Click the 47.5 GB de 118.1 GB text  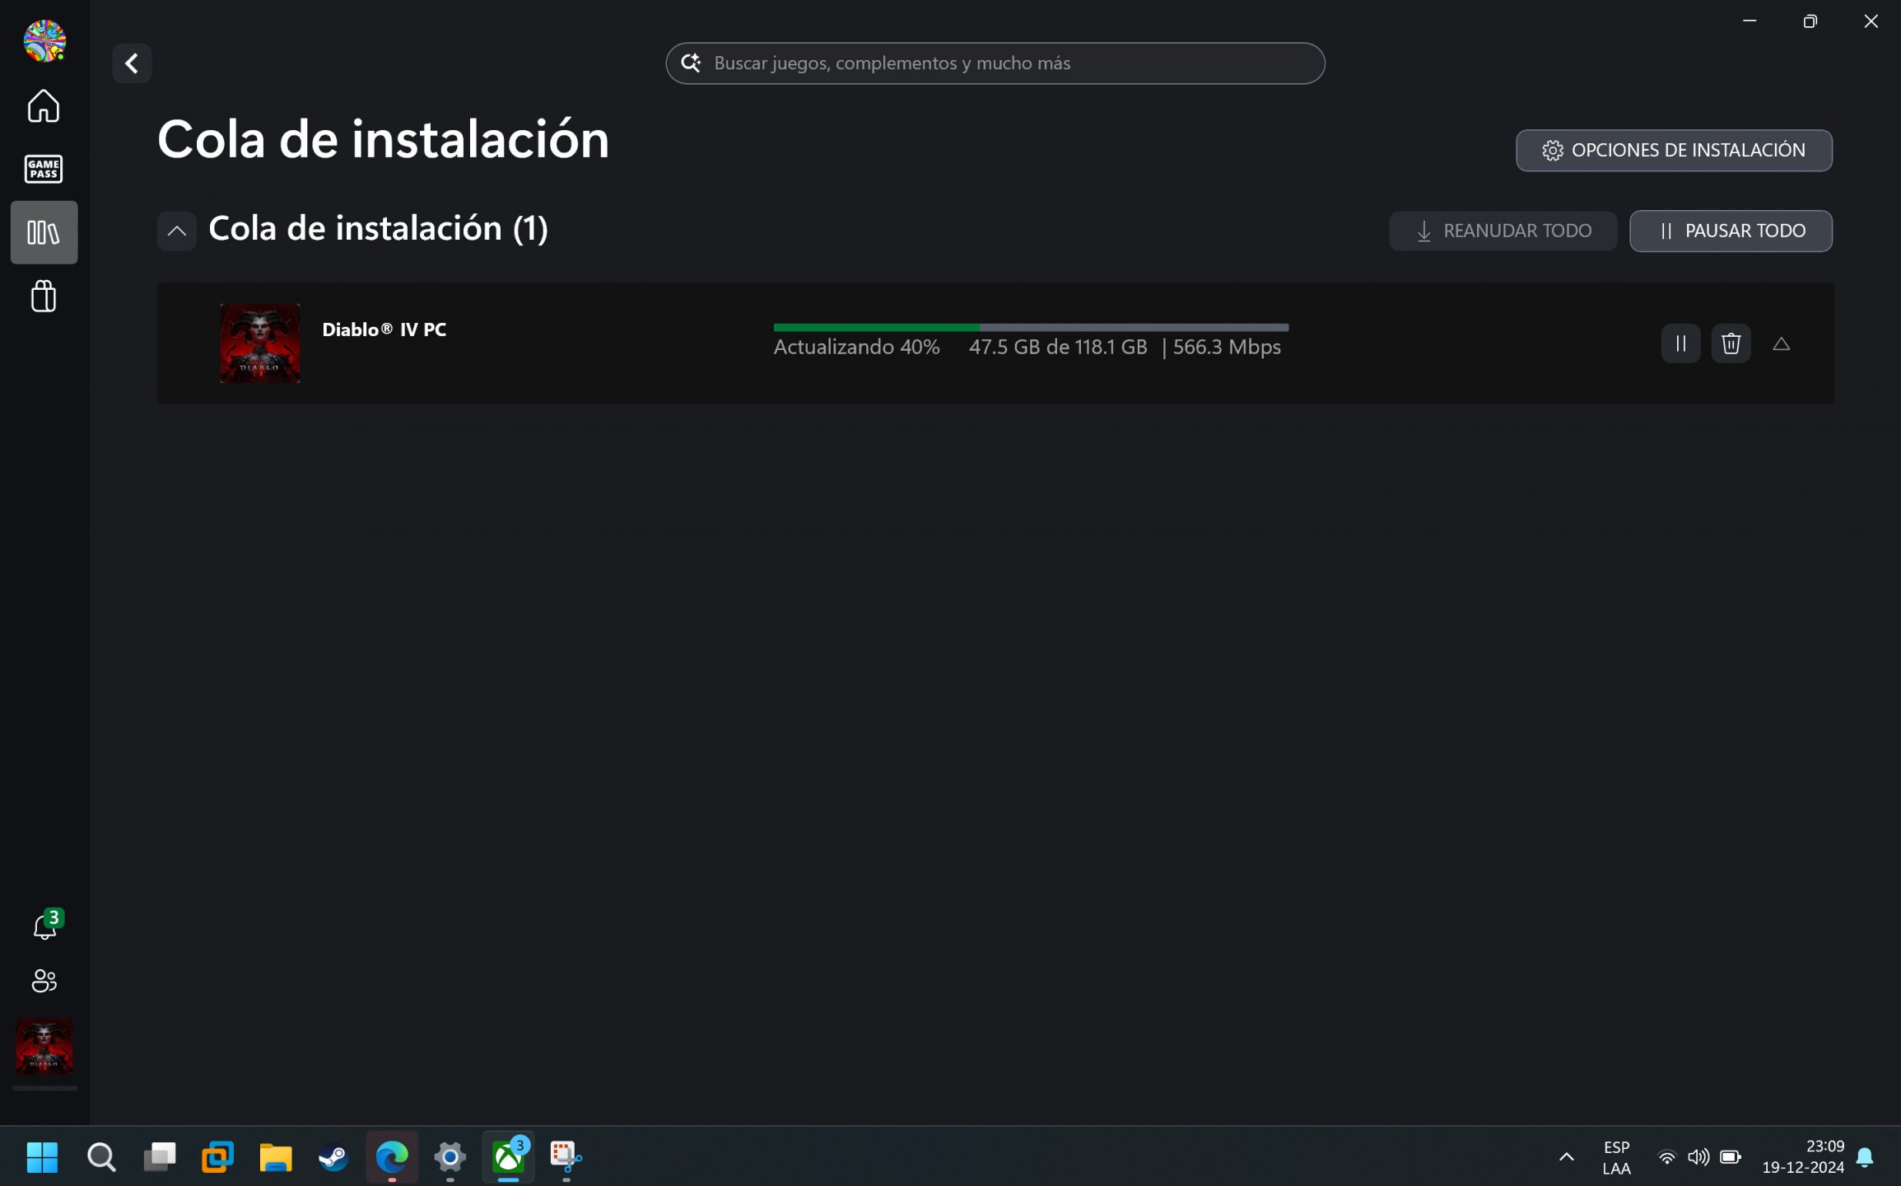click(x=1057, y=347)
